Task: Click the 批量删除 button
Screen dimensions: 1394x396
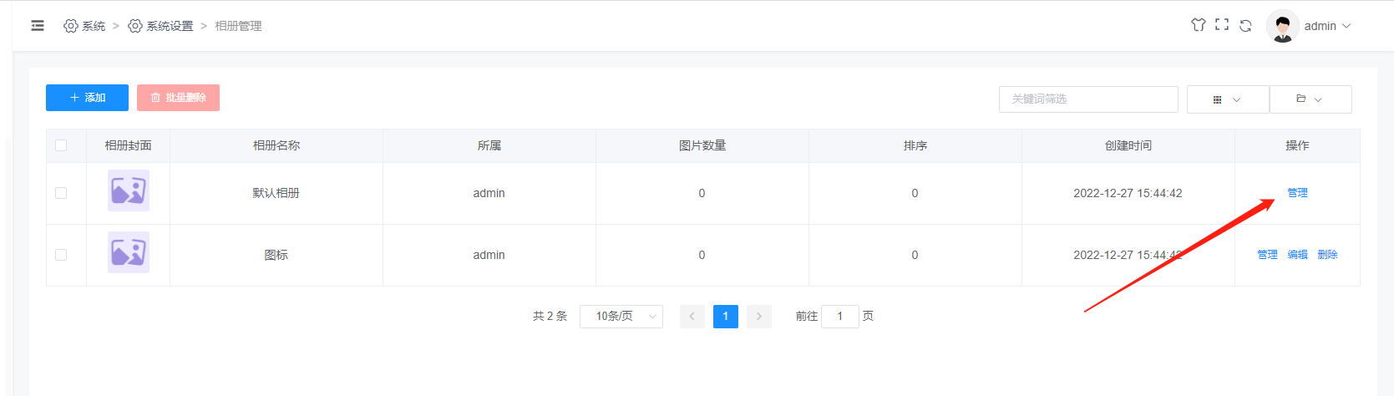Action: (178, 98)
